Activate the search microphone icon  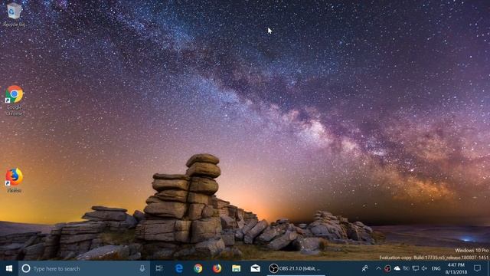142,268
